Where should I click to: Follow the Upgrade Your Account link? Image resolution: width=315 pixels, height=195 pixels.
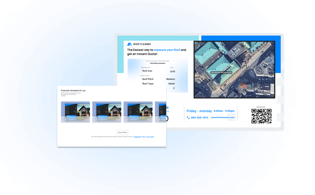(x=144, y=137)
